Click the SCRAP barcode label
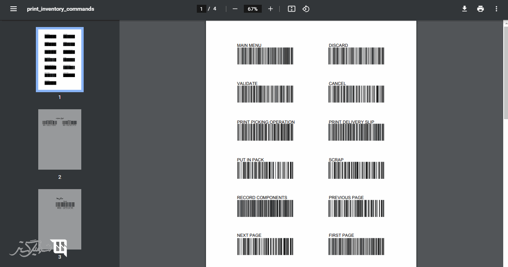 pyautogui.click(x=336, y=160)
